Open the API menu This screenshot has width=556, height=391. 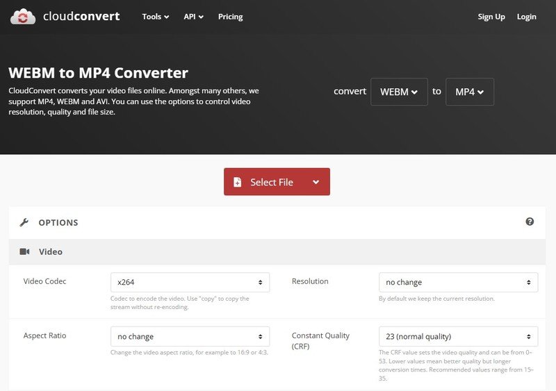tap(193, 17)
